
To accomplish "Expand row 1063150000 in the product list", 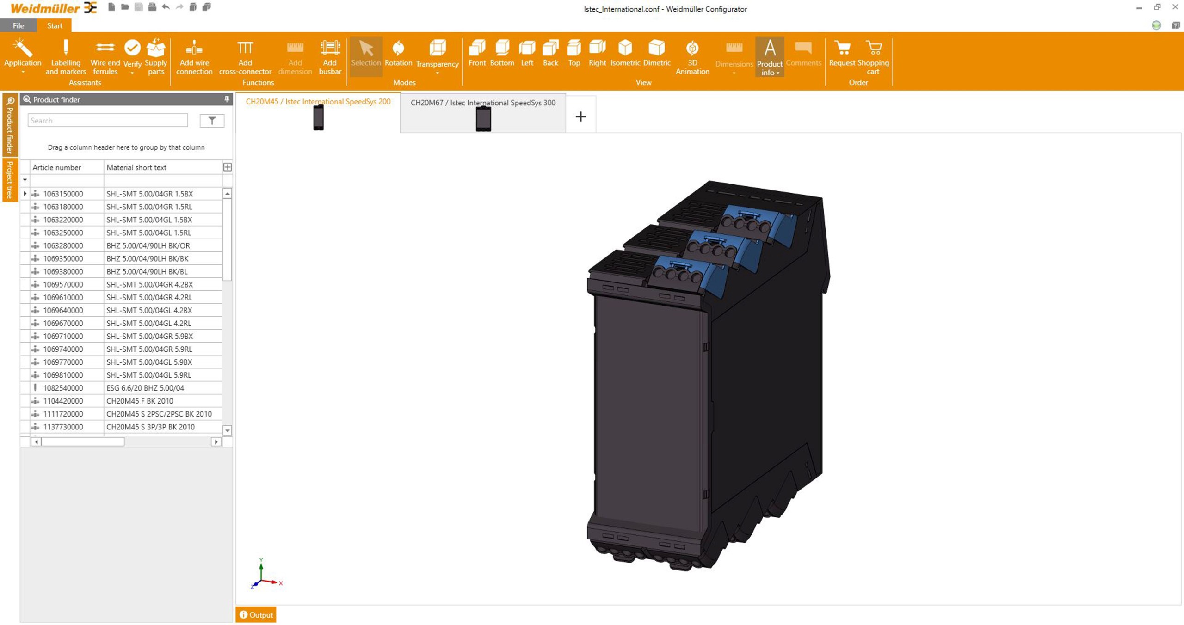I will click(x=25, y=194).
